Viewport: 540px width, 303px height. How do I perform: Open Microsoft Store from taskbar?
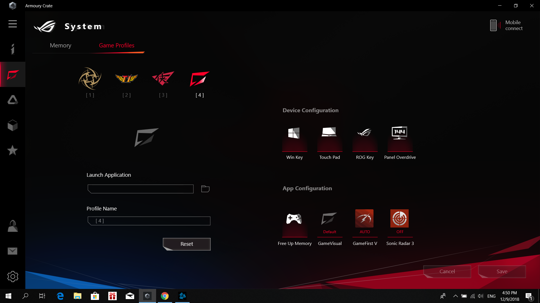tap(95, 296)
